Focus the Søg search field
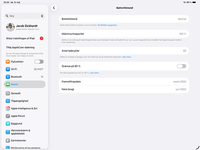200x150 pixels. click(x=25, y=16)
